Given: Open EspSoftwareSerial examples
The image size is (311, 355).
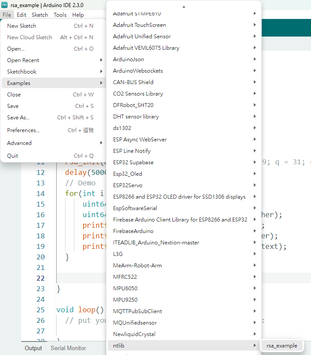Looking at the screenshot, I should tap(184, 208).
